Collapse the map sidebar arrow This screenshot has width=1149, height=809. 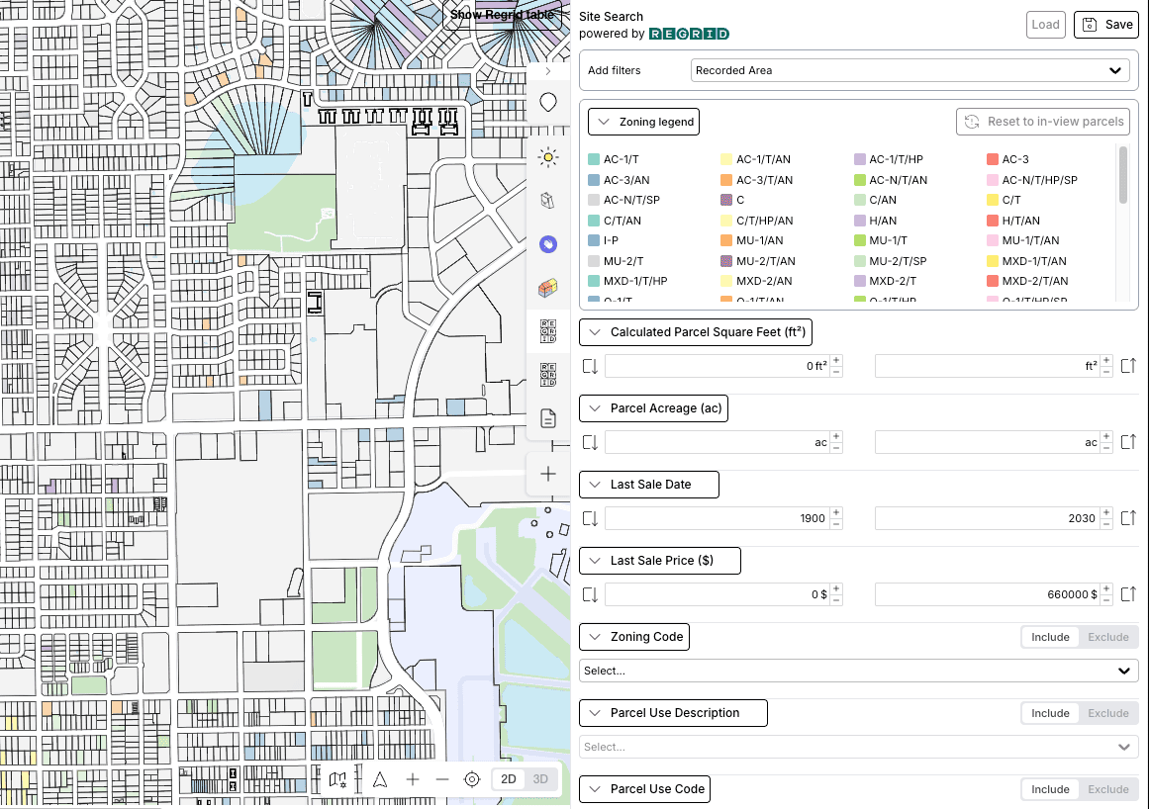tap(548, 71)
